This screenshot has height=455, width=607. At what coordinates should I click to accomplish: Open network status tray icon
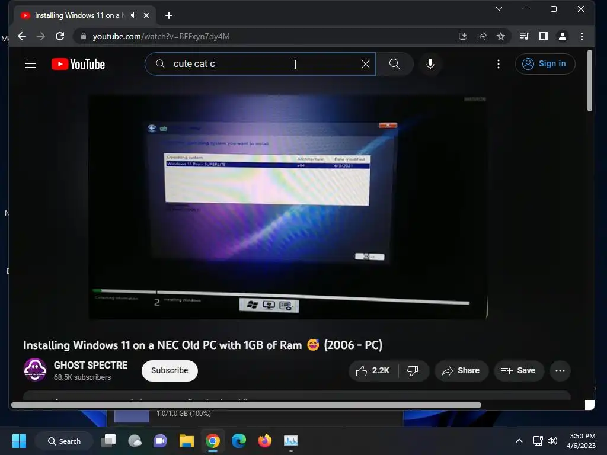point(538,441)
